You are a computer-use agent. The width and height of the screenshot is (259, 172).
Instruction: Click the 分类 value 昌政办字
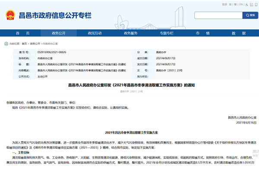click(x=161, y=52)
